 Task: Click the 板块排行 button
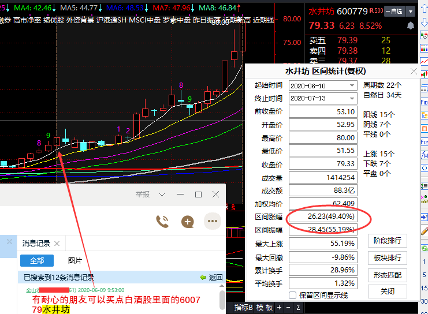tap(388, 258)
